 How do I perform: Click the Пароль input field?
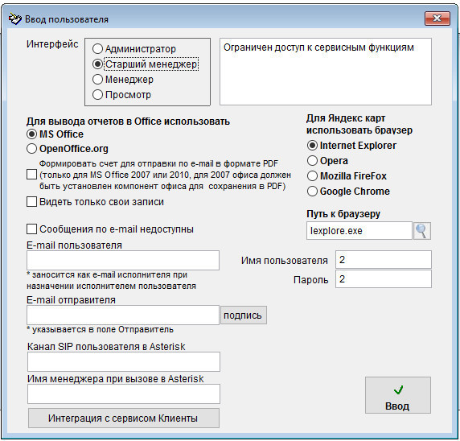tap(384, 279)
